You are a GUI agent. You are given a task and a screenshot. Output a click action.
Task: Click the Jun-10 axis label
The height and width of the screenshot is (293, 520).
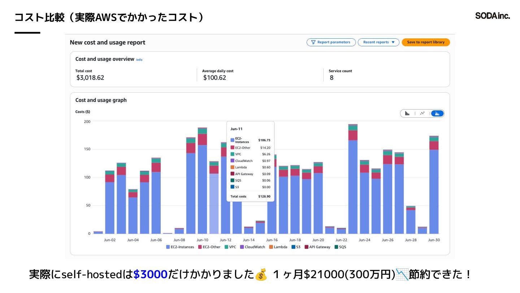click(x=202, y=240)
